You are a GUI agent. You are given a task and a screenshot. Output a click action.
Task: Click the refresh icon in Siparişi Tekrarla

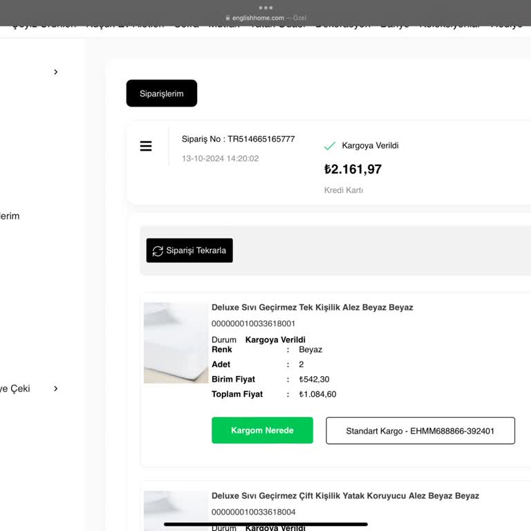[x=158, y=251]
